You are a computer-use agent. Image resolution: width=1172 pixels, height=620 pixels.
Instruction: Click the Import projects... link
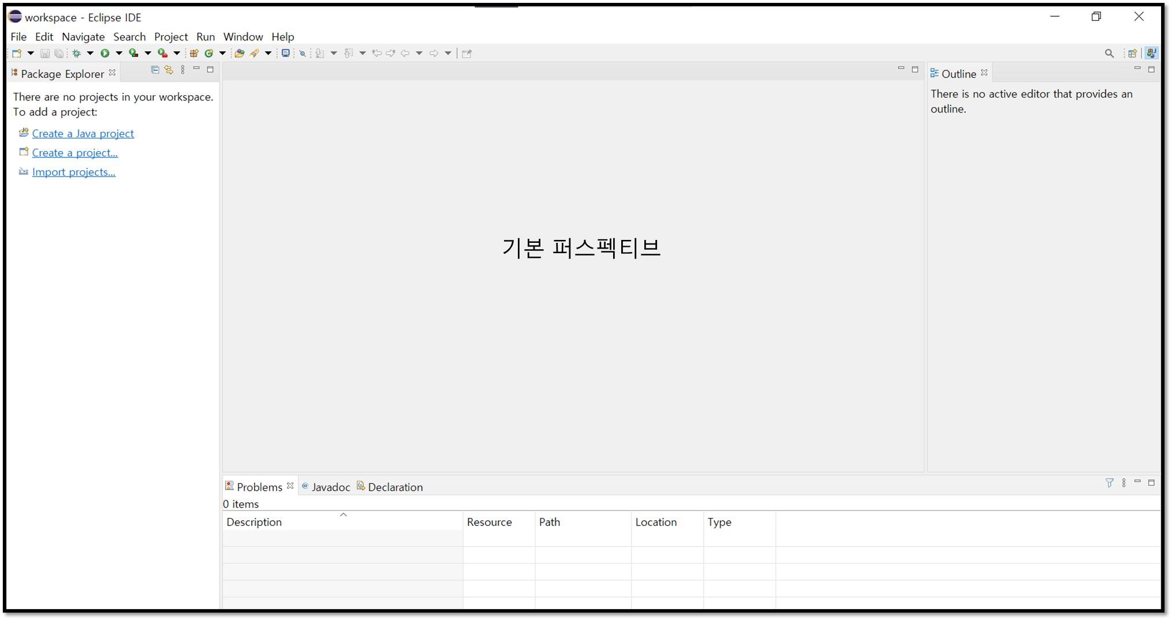(x=74, y=172)
